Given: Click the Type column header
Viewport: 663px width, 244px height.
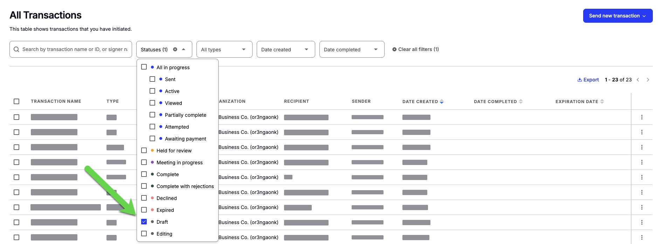Looking at the screenshot, I should point(112,101).
